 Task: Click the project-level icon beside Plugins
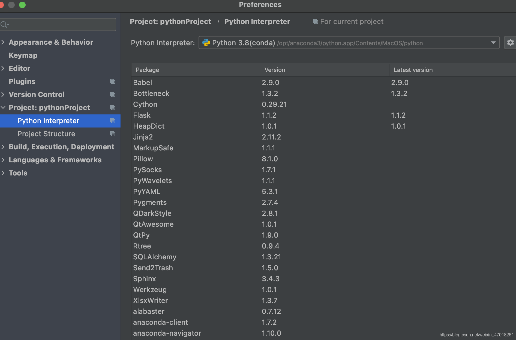point(113,81)
